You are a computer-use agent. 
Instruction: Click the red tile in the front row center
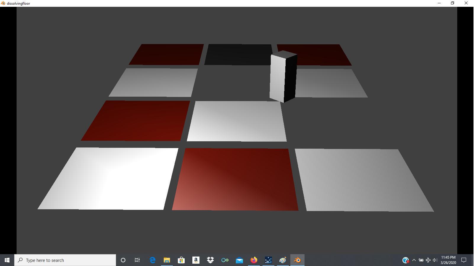pos(235,180)
